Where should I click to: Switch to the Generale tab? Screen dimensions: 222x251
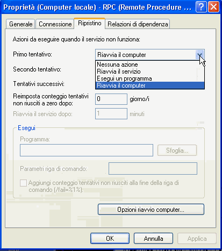(x=20, y=24)
